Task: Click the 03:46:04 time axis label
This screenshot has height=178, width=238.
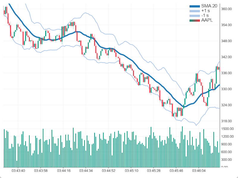Action: 199,171
